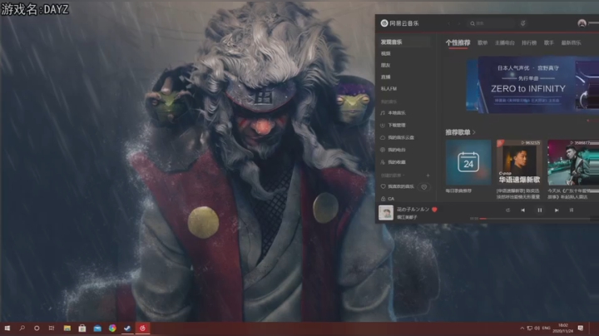Toggle the loop playback mode icon
This screenshot has height=336, width=599.
click(x=507, y=210)
